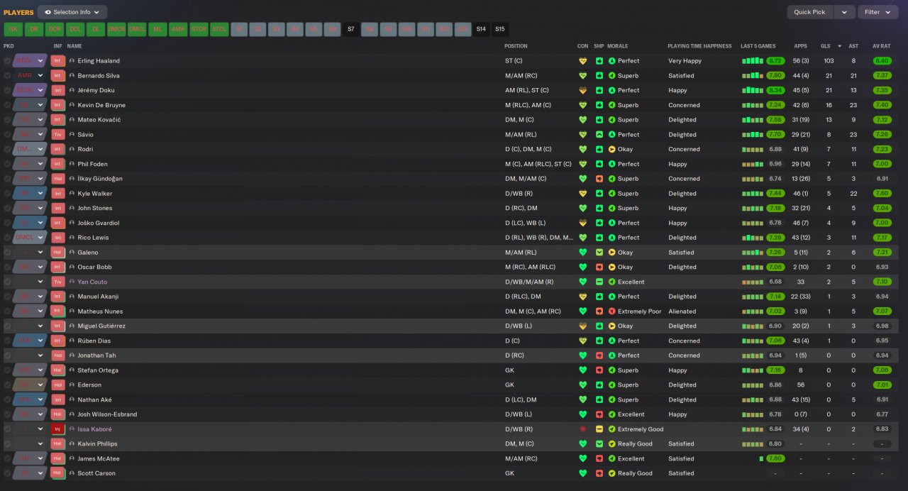Select the S14 substitute slot
The width and height of the screenshot is (908, 491).
click(481, 29)
